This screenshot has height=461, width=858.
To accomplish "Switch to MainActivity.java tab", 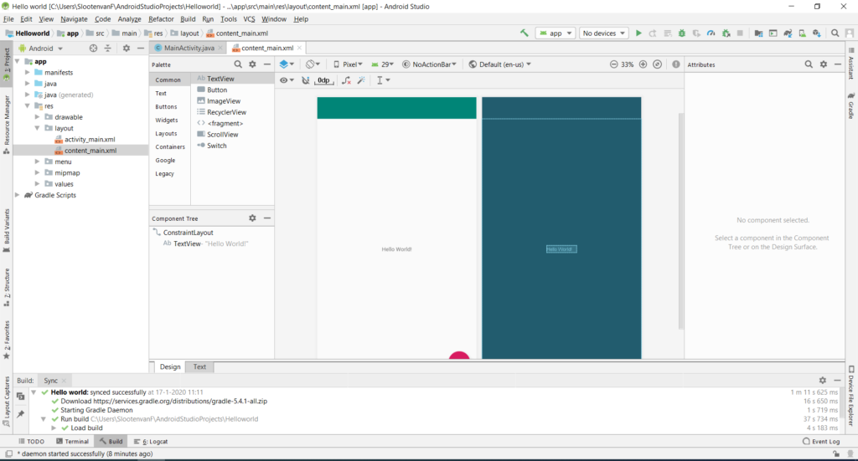I will point(189,48).
